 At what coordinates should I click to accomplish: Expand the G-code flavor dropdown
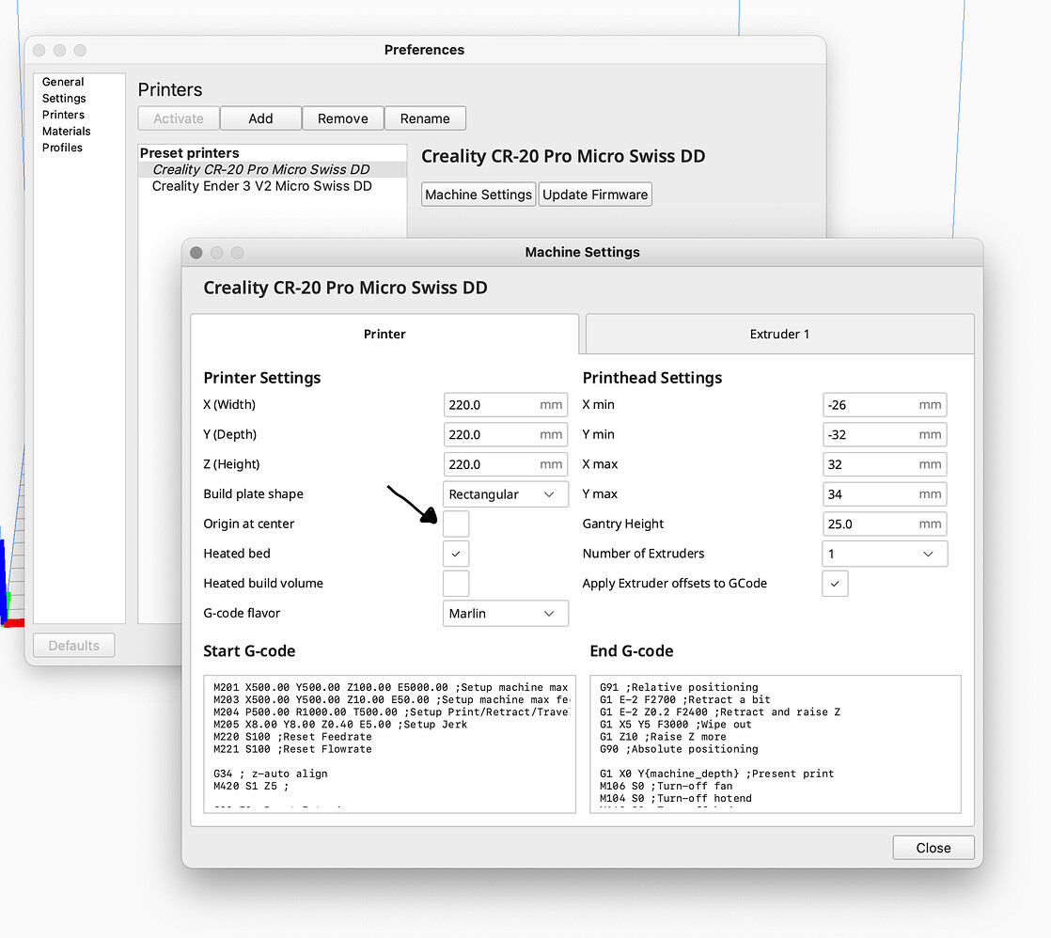506,614
